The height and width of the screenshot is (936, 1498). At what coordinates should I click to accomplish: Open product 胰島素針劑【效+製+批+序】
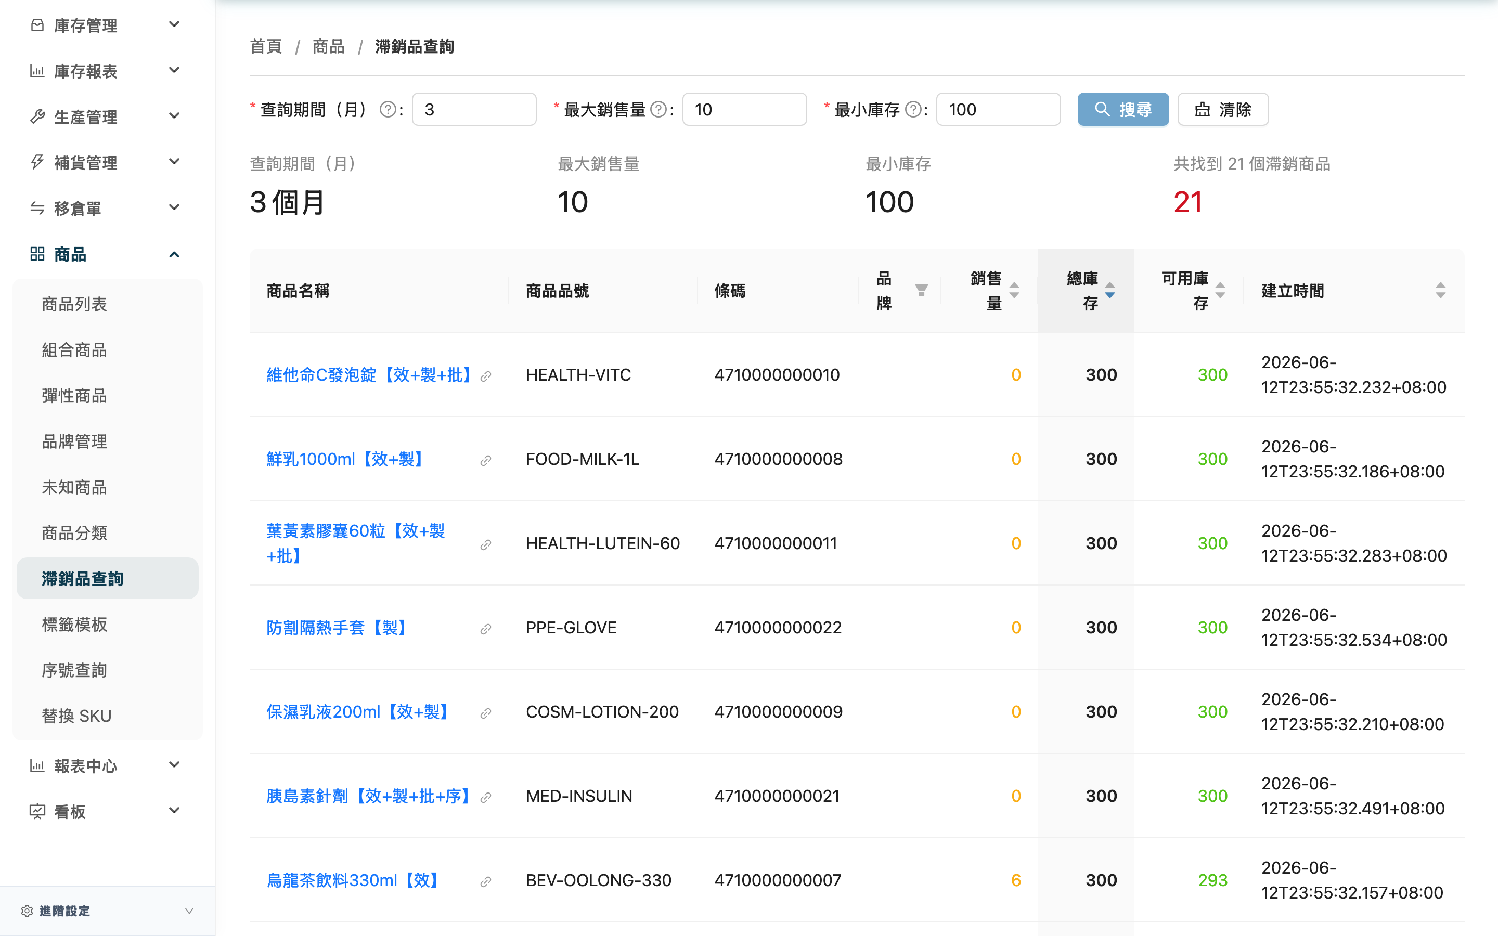coord(369,796)
